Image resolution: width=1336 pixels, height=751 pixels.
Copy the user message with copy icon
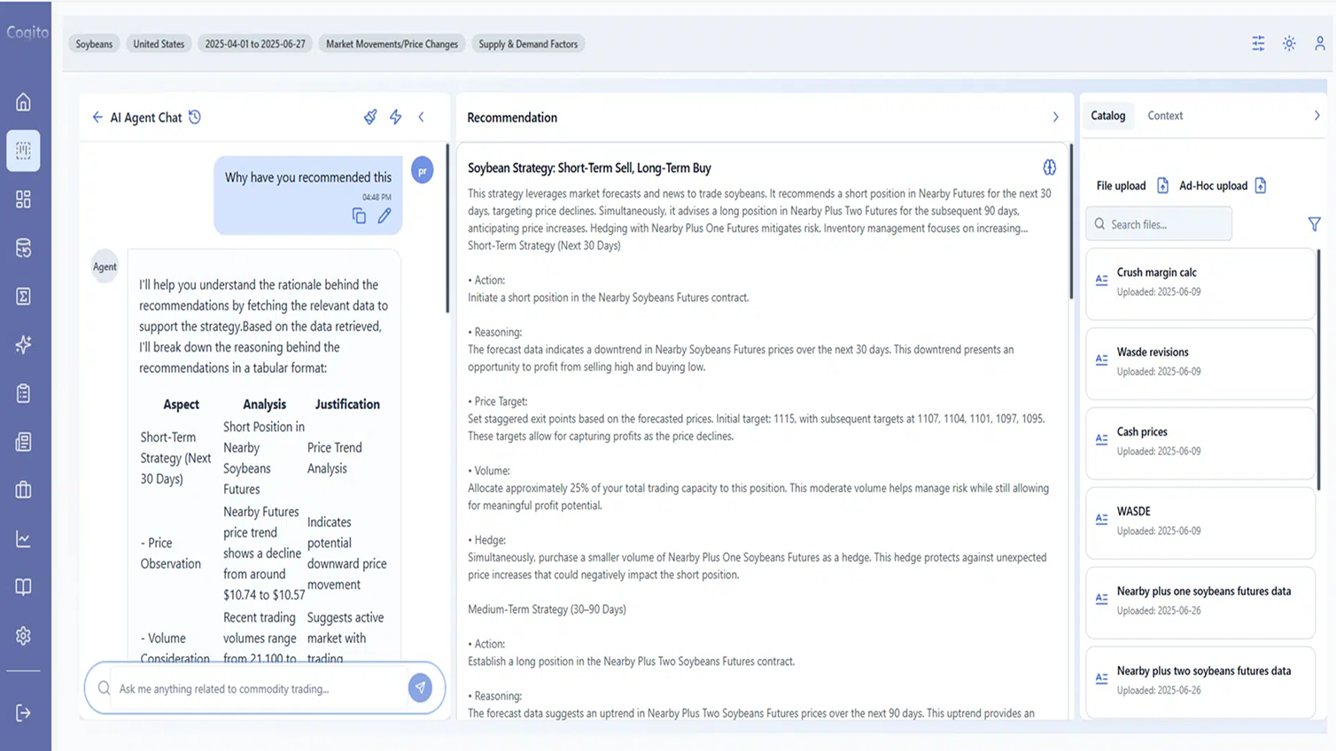pos(359,216)
